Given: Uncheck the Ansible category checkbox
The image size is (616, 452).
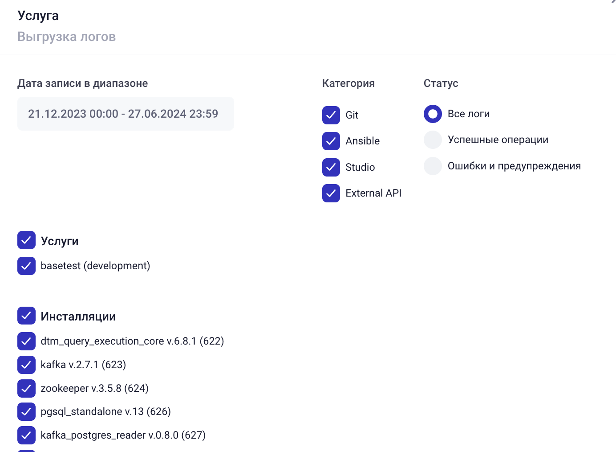Looking at the screenshot, I should click(x=331, y=141).
